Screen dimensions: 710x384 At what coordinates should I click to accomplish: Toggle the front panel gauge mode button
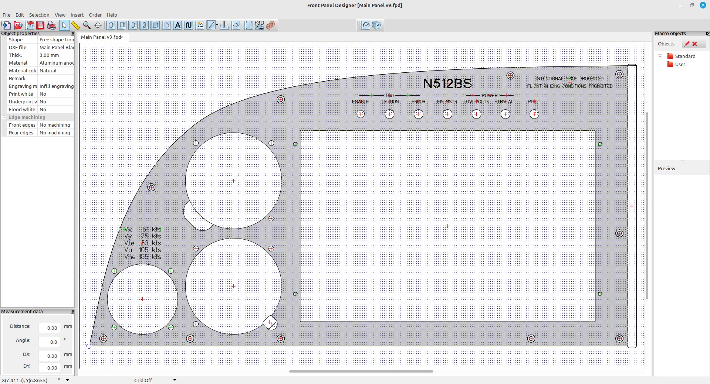(366, 25)
